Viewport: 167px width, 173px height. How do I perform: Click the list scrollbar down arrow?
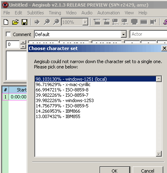(158, 154)
